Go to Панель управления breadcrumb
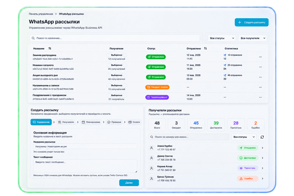 tap(41, 14)
